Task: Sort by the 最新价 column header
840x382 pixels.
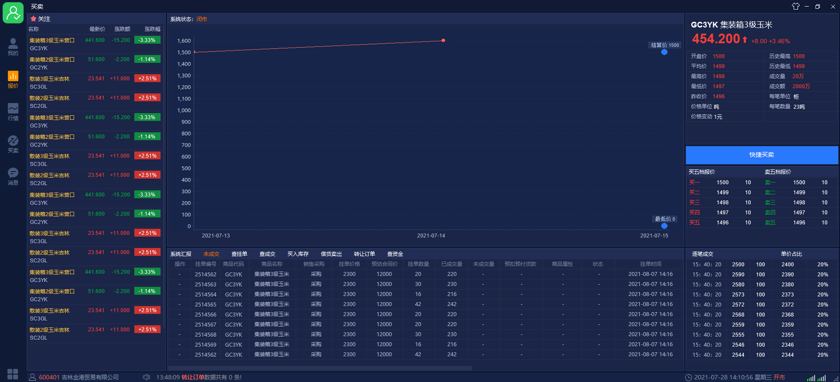Action: tap(97, 29)
